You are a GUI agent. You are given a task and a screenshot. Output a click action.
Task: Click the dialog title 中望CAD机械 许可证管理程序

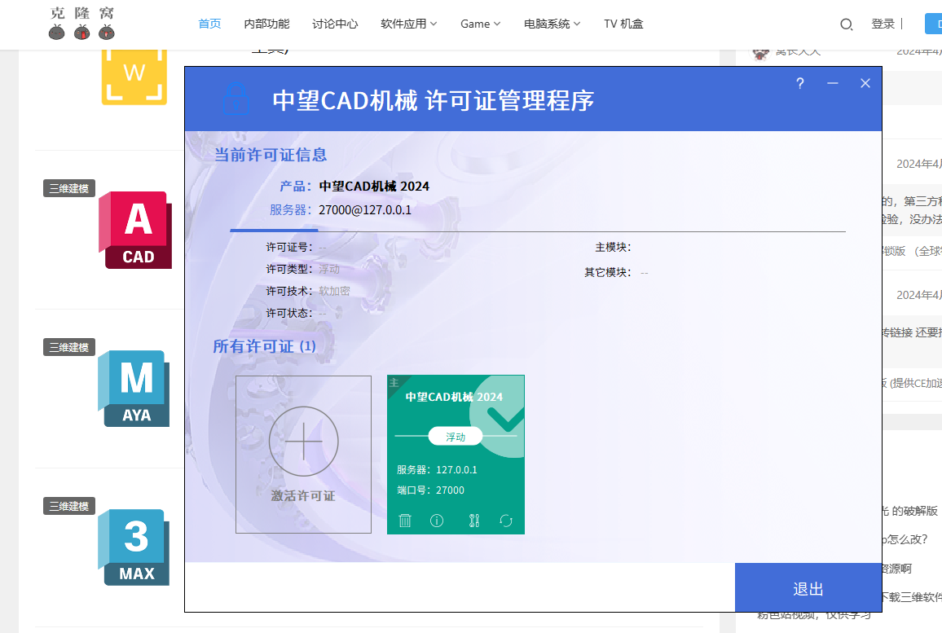[x=434, y=100]
